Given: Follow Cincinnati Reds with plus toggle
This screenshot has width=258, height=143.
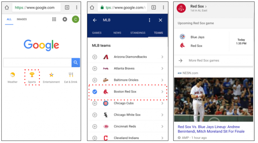Looking at the screenshot, I should click(x=95, y=126).
